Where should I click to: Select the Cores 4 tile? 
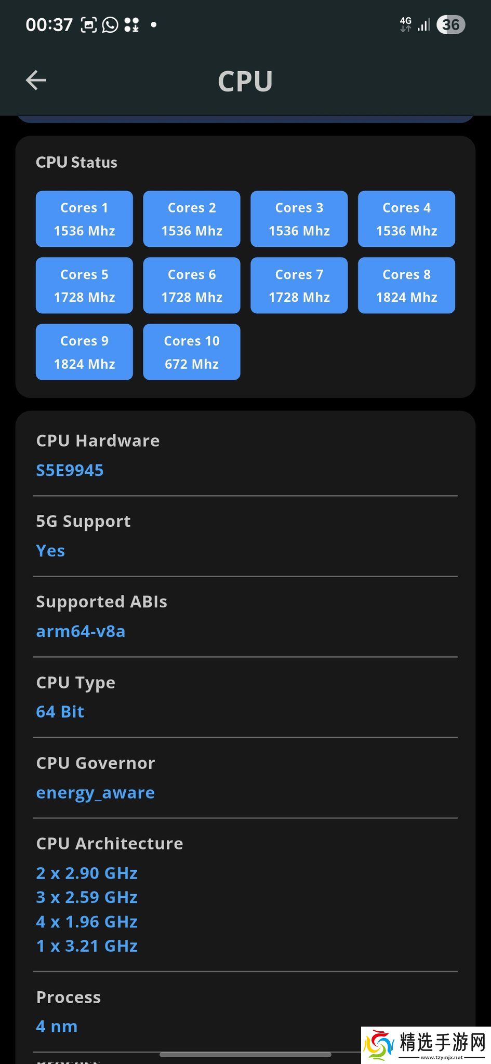click(x=406, y=219)
